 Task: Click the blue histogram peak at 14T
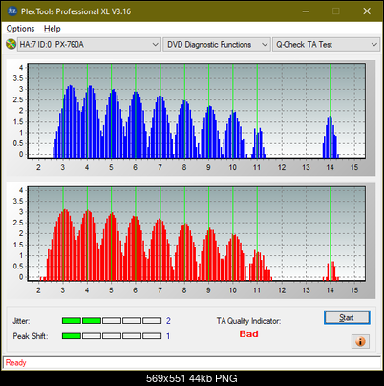pyautogui.click(x=330, y=137)
